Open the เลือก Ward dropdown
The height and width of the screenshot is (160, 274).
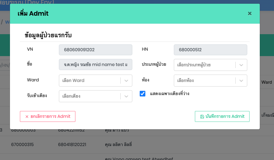point(90,81)
